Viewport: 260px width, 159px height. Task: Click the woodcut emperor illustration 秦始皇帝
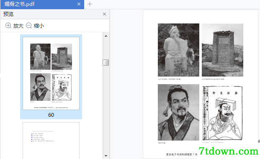pyautogui.click(x=222, y=113)
